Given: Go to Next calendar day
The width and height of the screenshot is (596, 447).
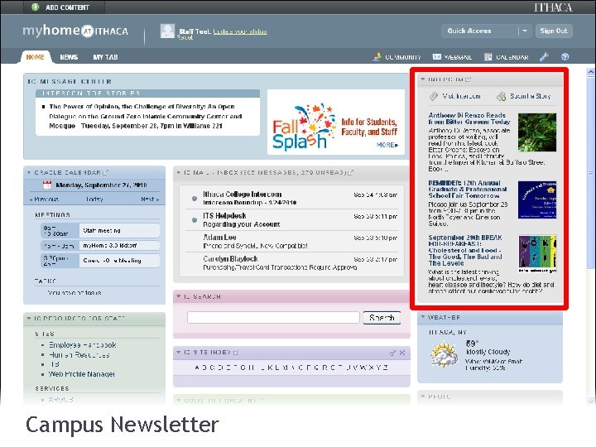Looking at the screenshot, I should (150, 199).
